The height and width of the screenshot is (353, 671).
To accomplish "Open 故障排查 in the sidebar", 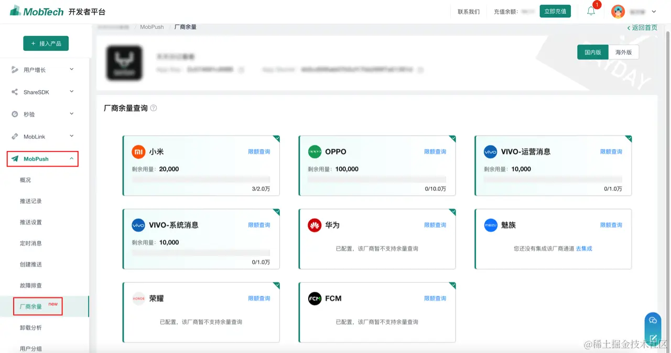I will pyautogui.click(x=31, y=285).
